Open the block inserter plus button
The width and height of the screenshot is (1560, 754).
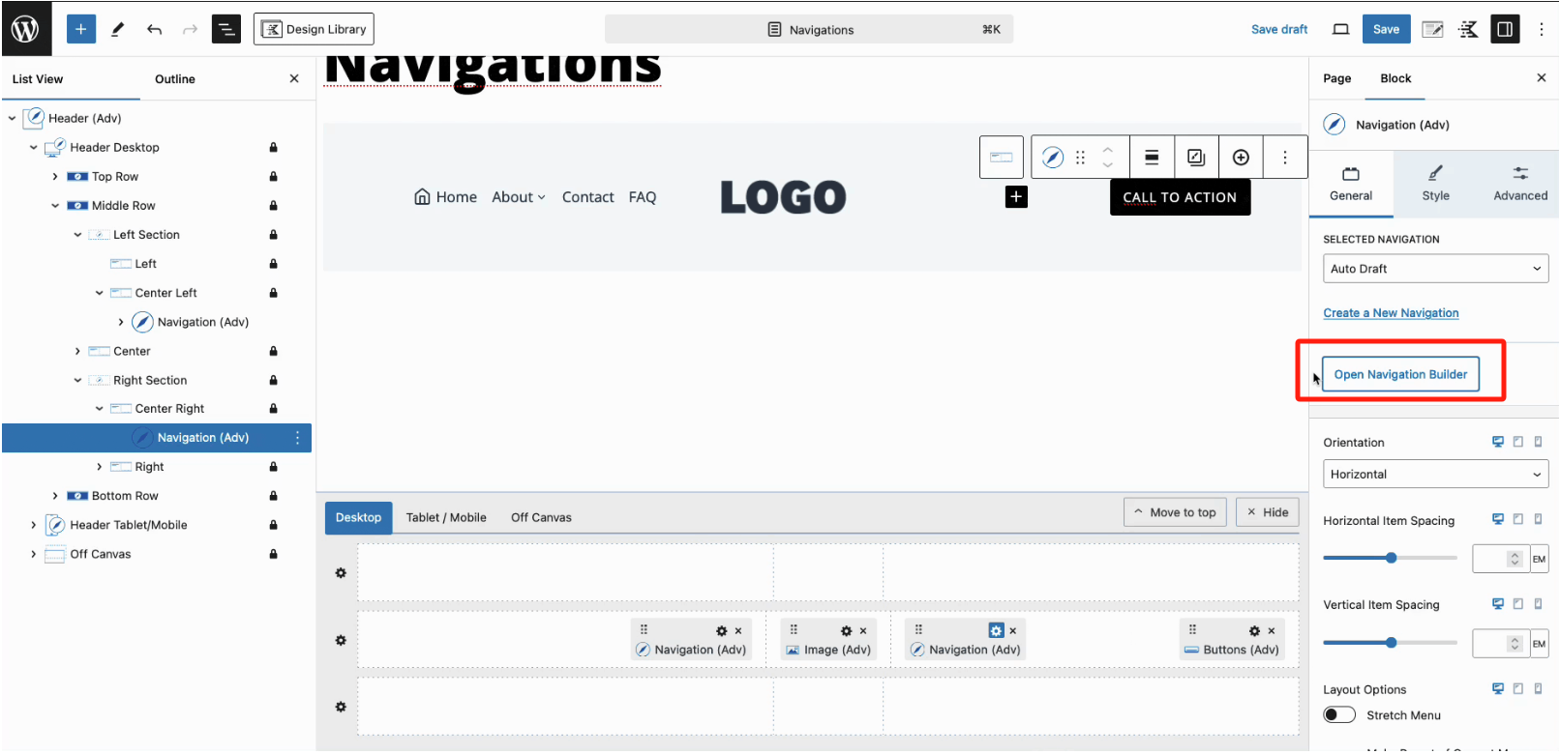tap(81, 29)
